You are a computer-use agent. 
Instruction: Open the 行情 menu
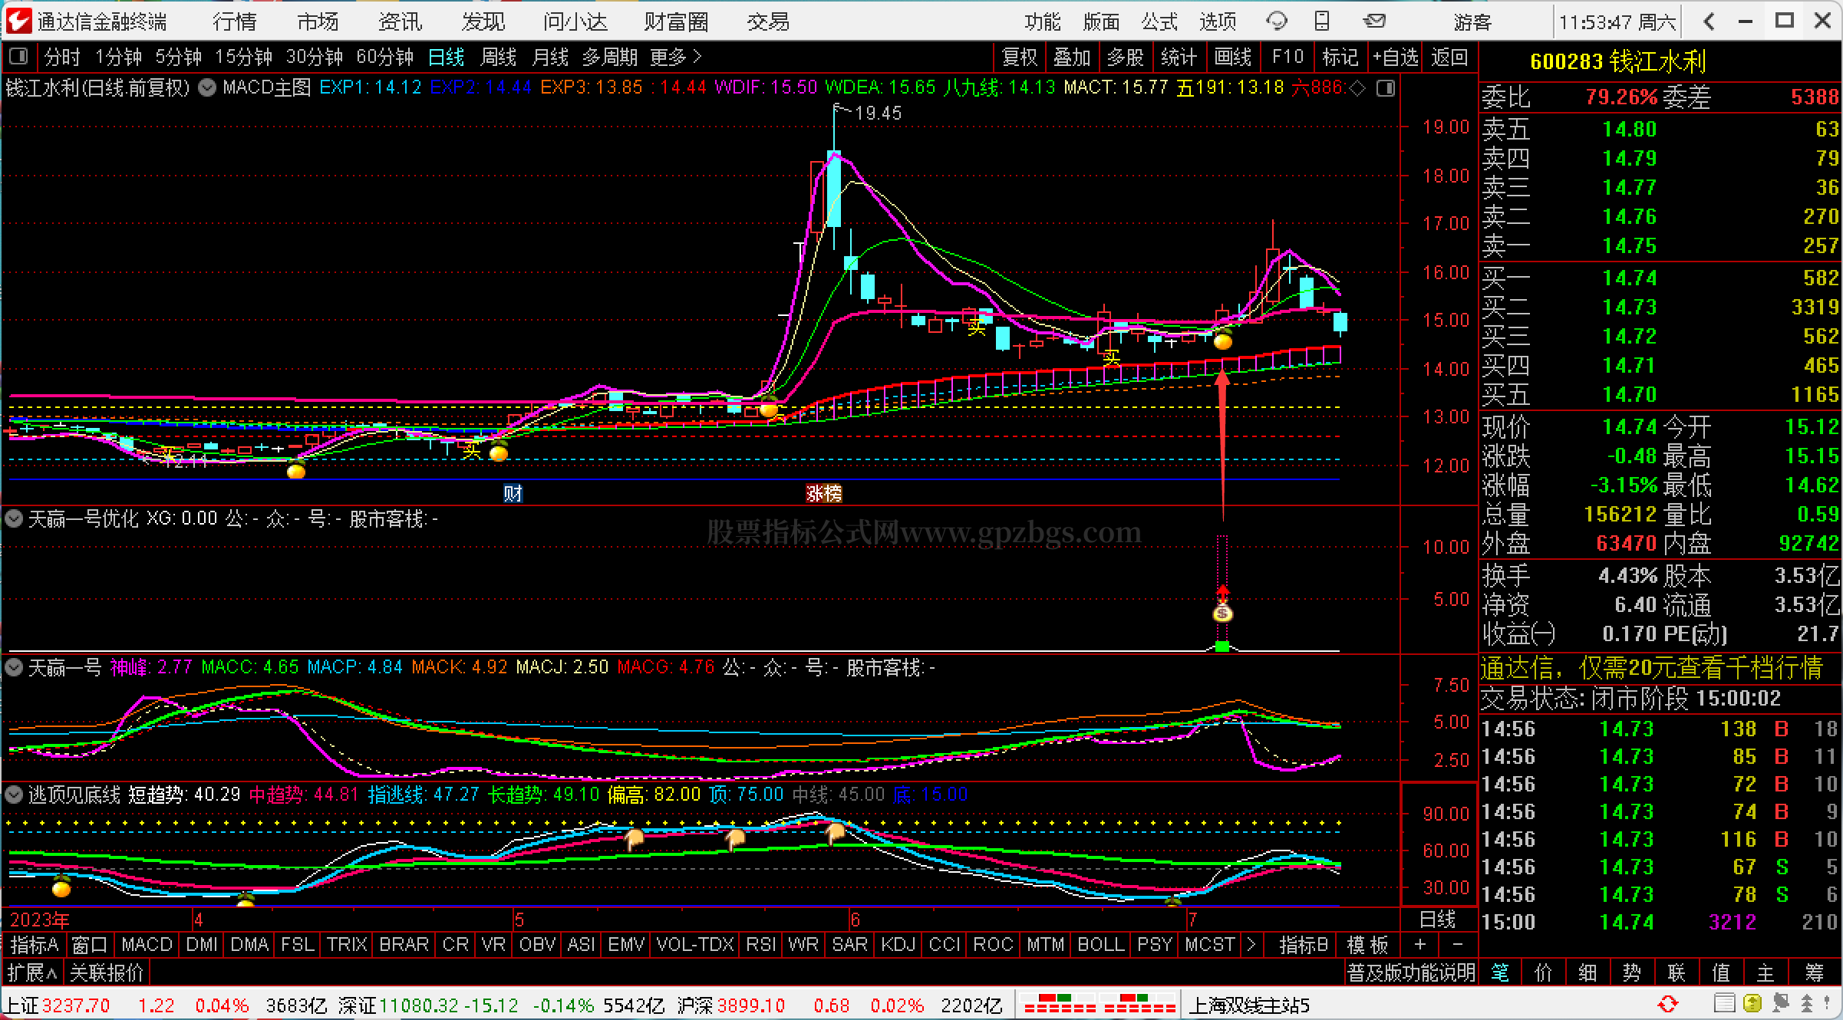tap(235, 21)
